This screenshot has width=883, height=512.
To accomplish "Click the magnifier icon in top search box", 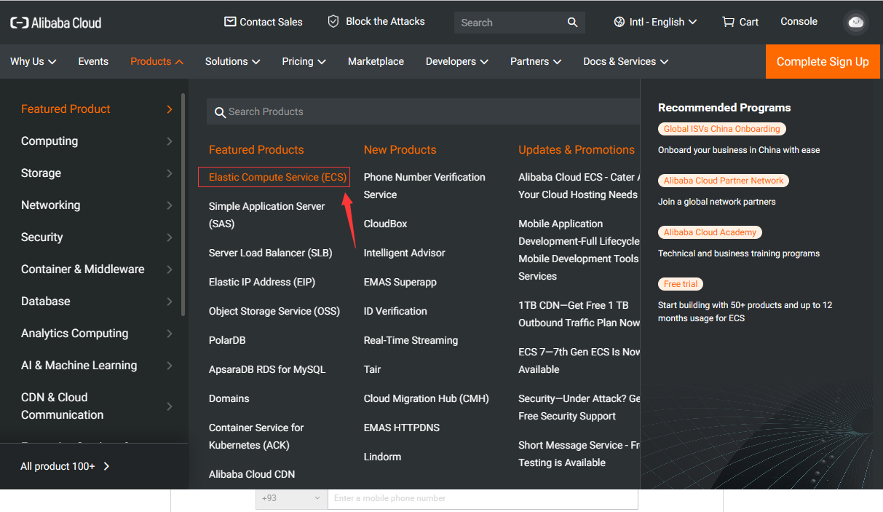I will point(573,23).
